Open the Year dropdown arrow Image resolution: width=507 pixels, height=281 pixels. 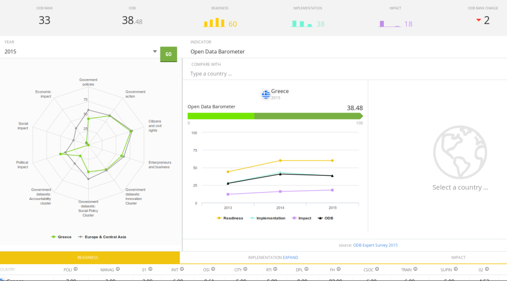pos(155,51)
